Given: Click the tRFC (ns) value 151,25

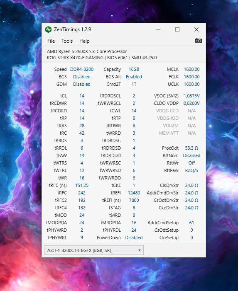Looking at the screenshot, I should [x=82, y=185].
